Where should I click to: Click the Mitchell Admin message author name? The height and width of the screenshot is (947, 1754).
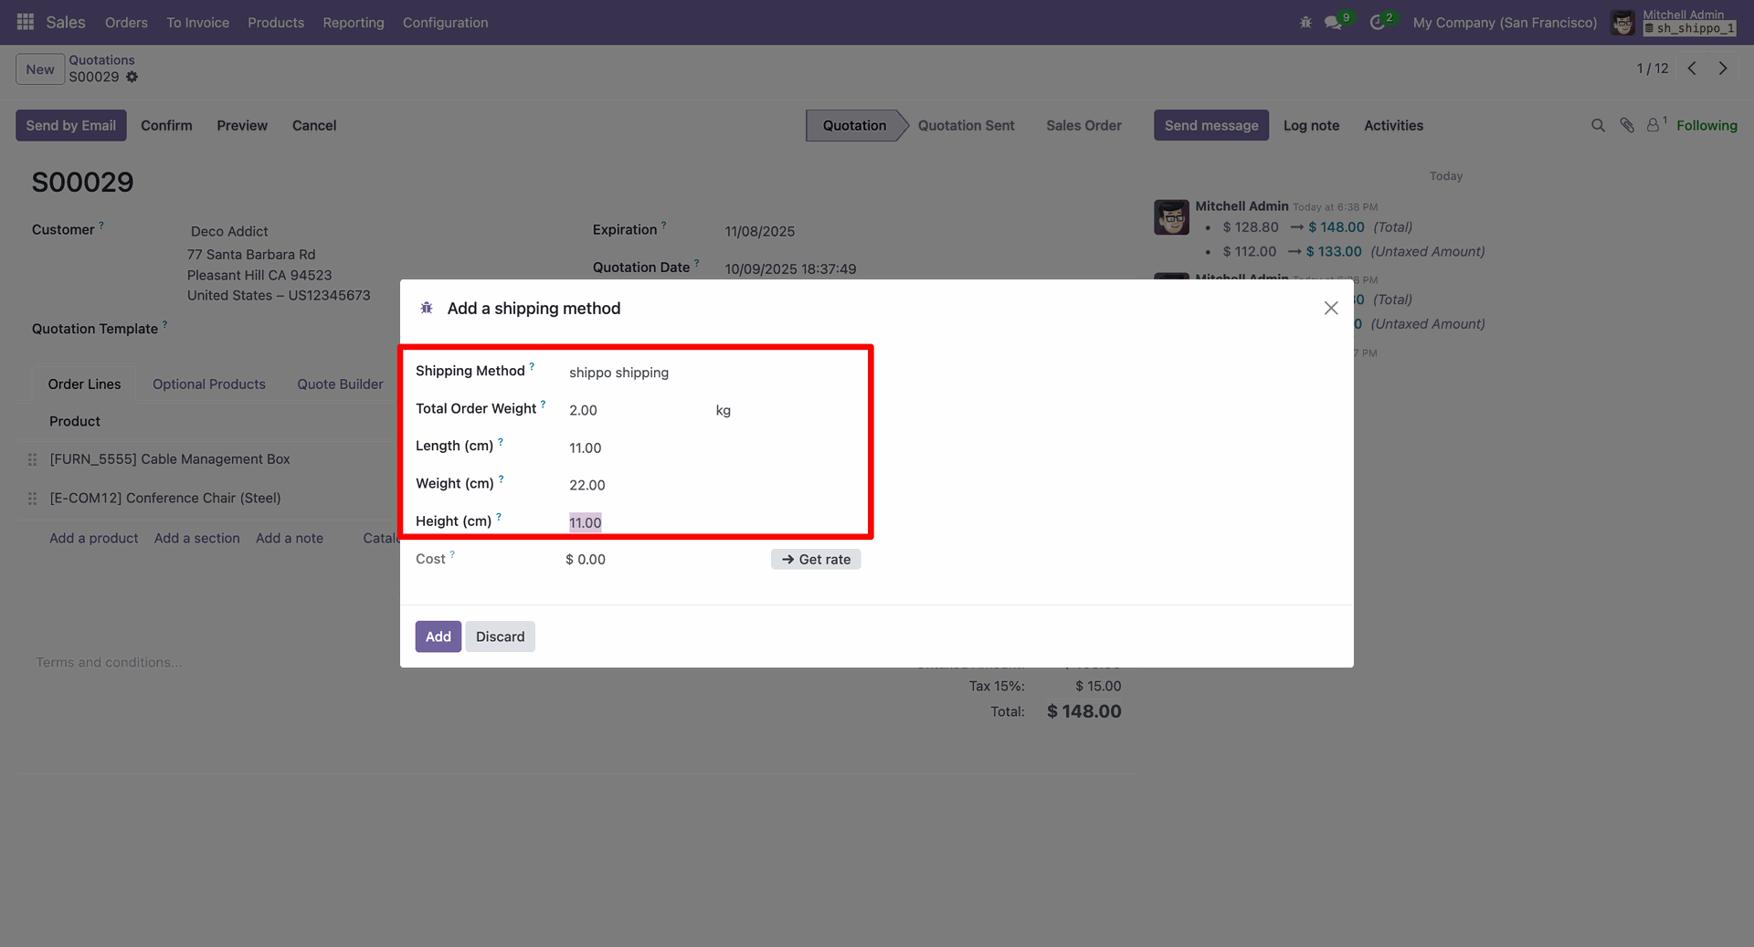click(x=1242, y=206)
